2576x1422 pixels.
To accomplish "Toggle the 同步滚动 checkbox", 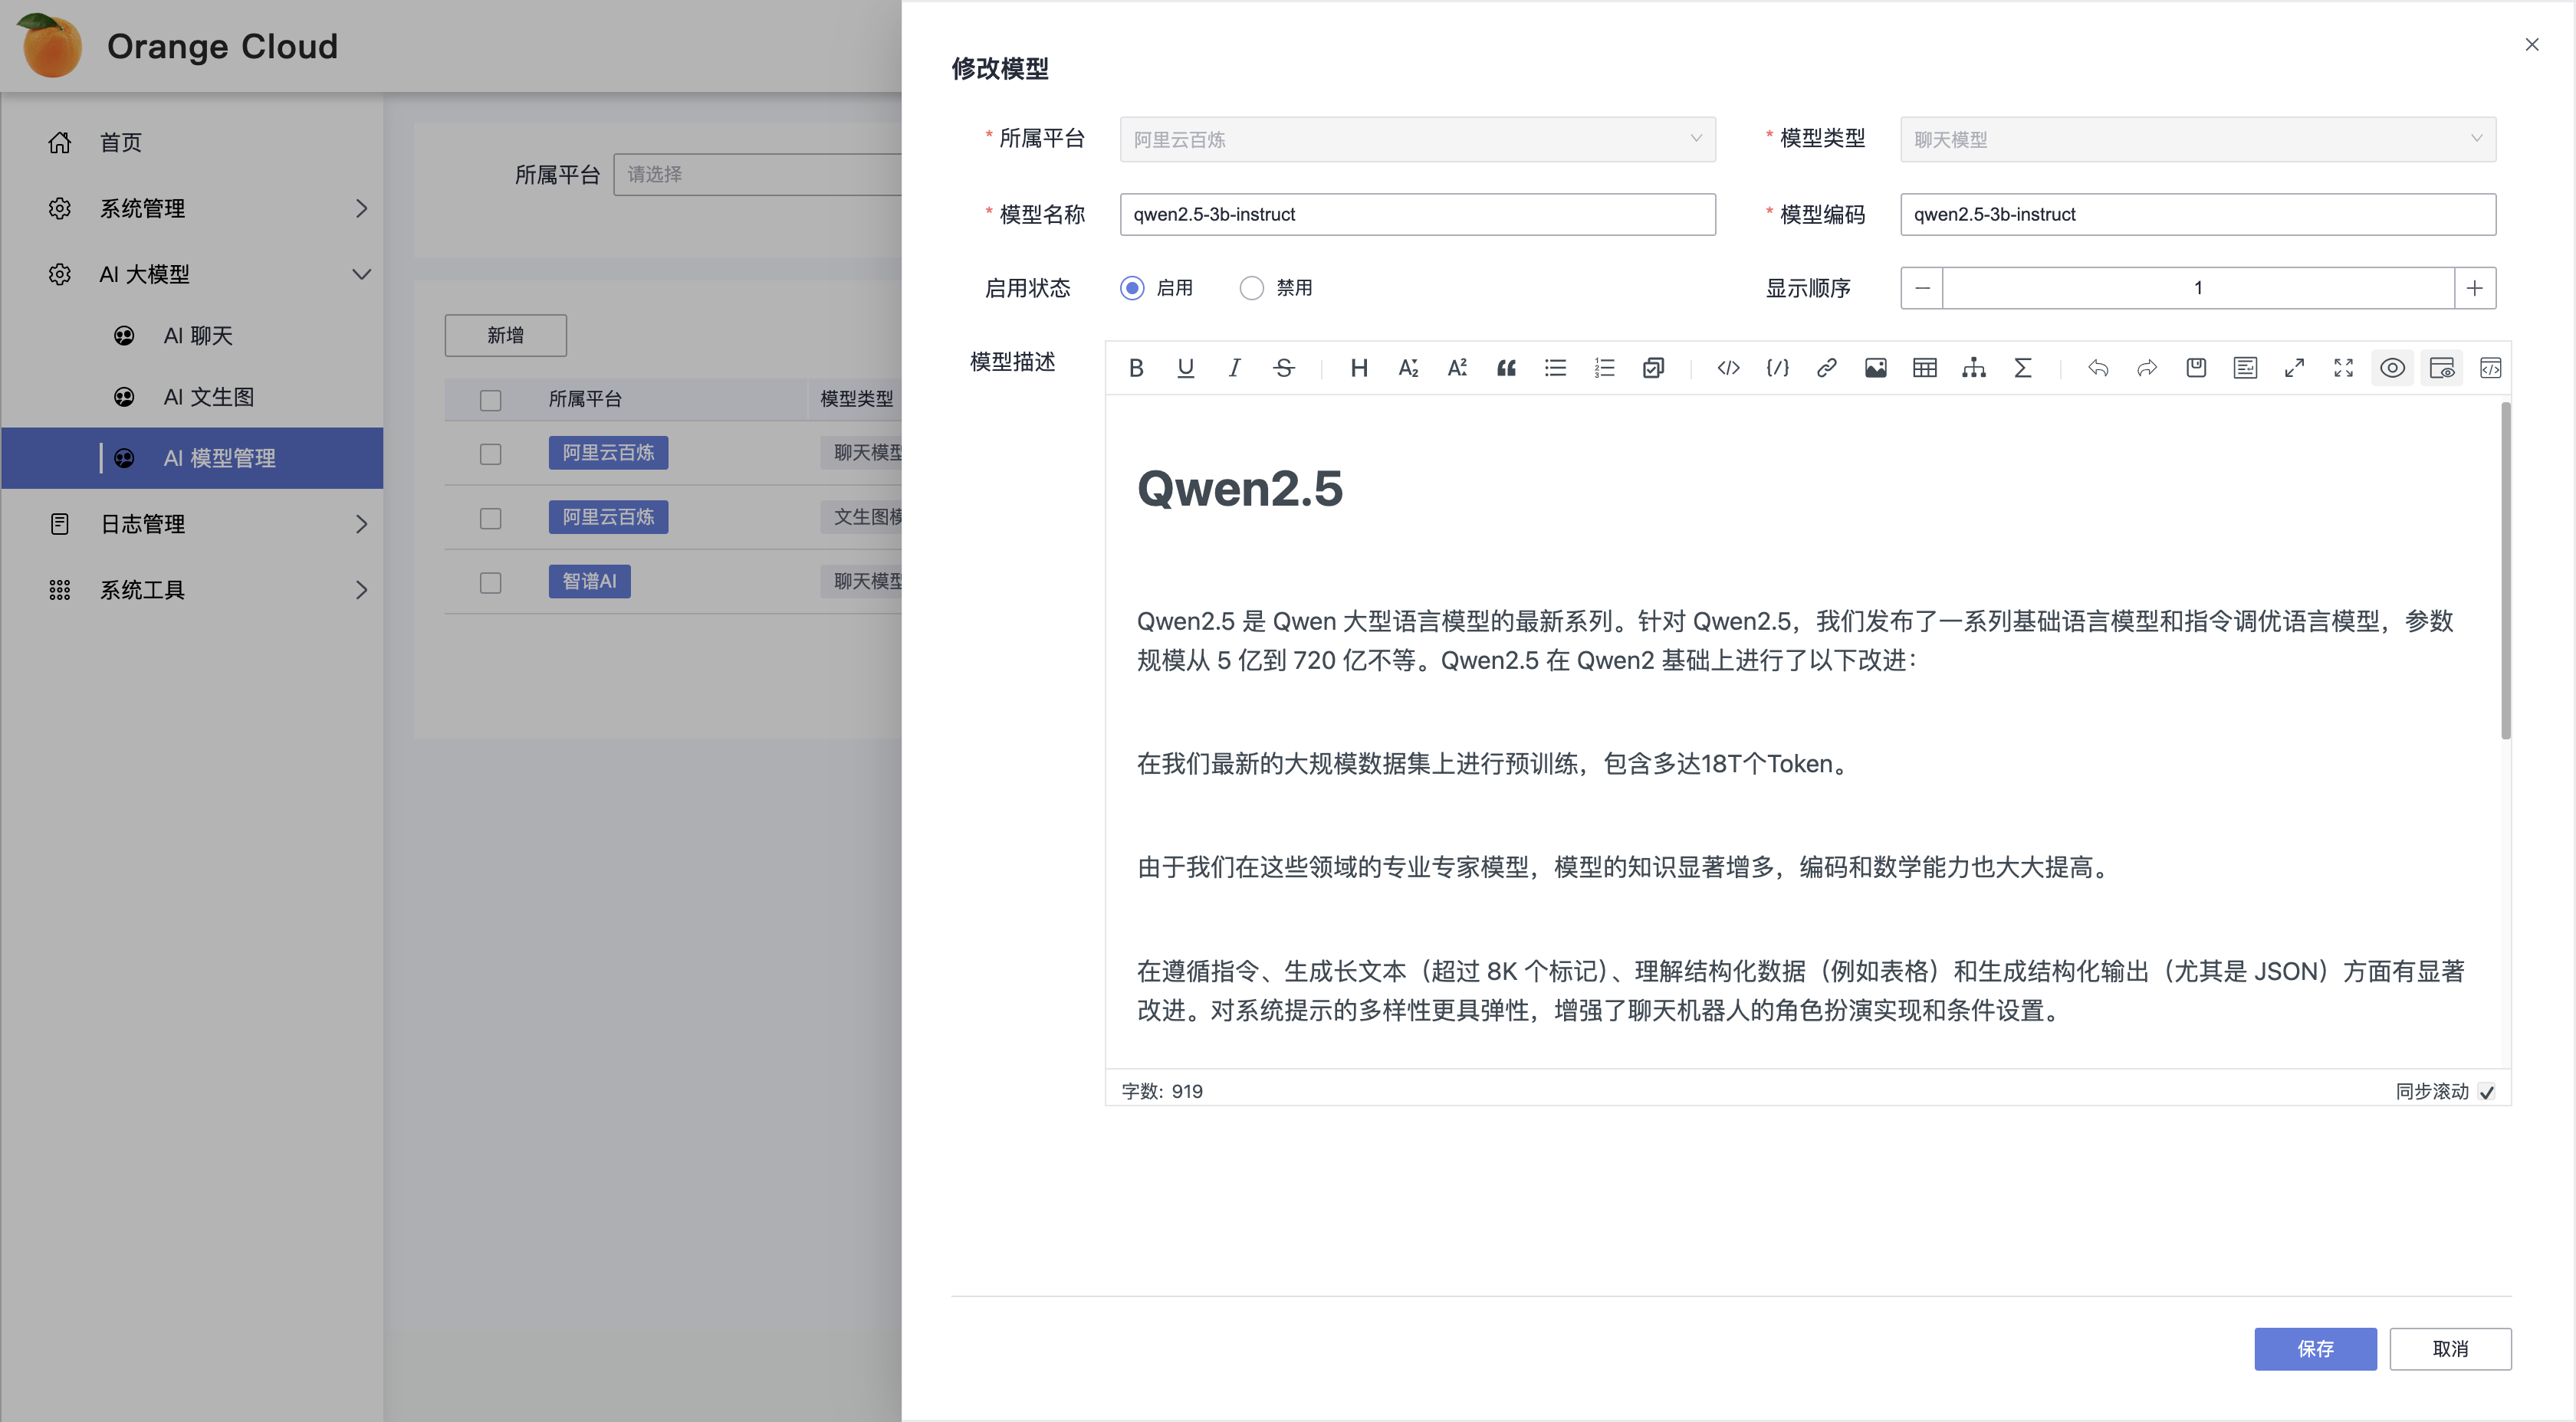I will 2486,1093.
